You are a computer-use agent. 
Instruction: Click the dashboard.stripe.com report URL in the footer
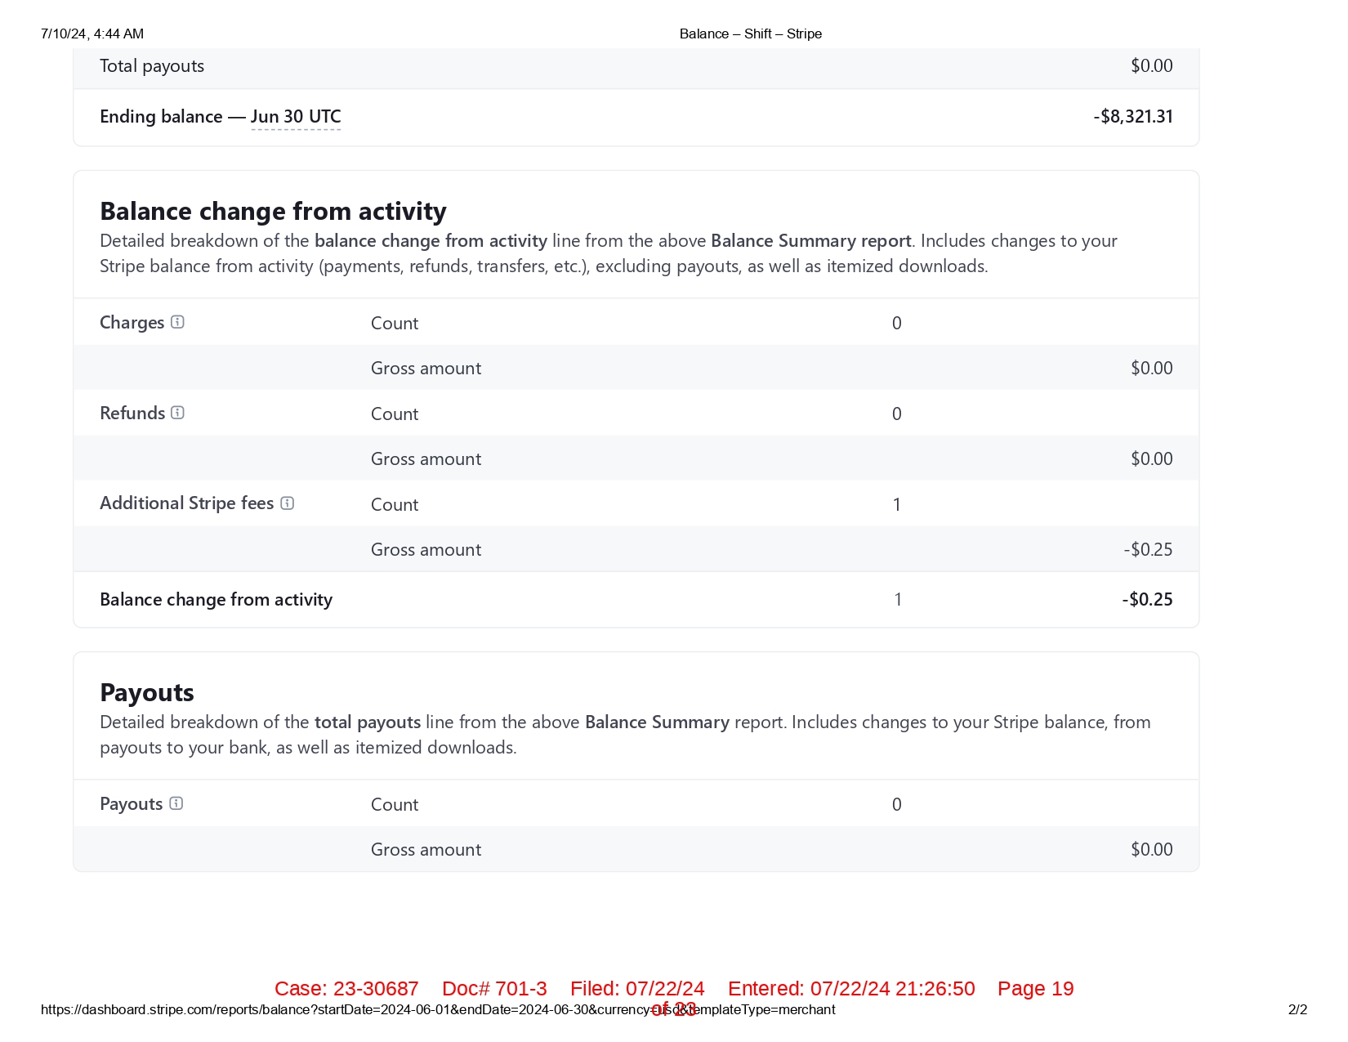click(437, 1010)
